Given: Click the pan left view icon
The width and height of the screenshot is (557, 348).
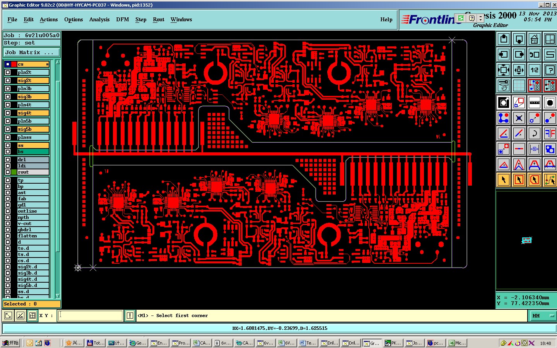Looking at the screenshot, I should pos(504,55).
